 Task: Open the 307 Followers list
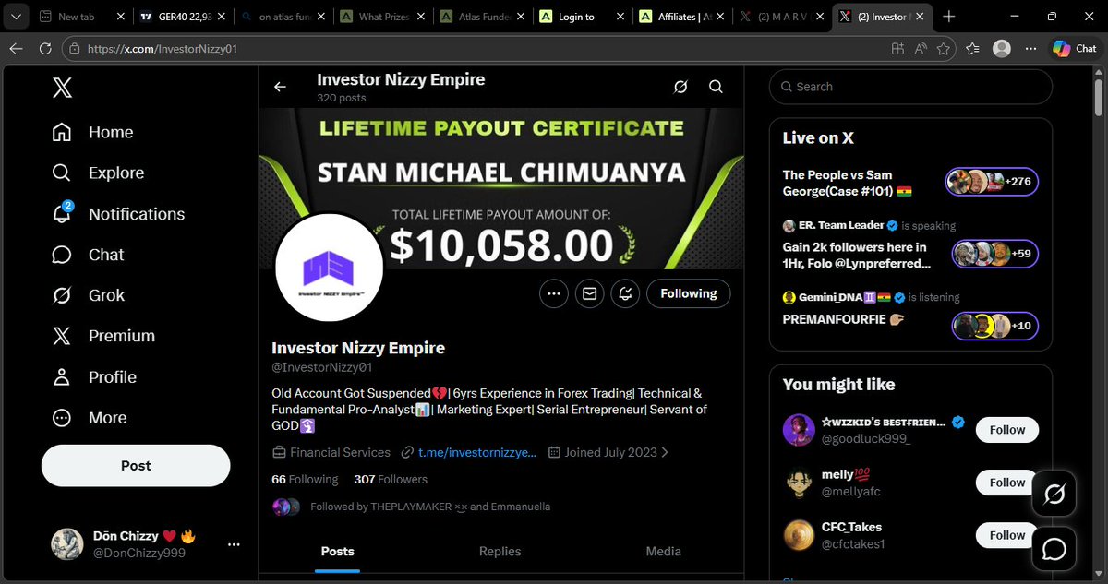(x=391, y=479)
